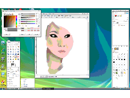Select the R radio button in the color dialog
This screenshot has height=98, width=130.
pos(19,20)
